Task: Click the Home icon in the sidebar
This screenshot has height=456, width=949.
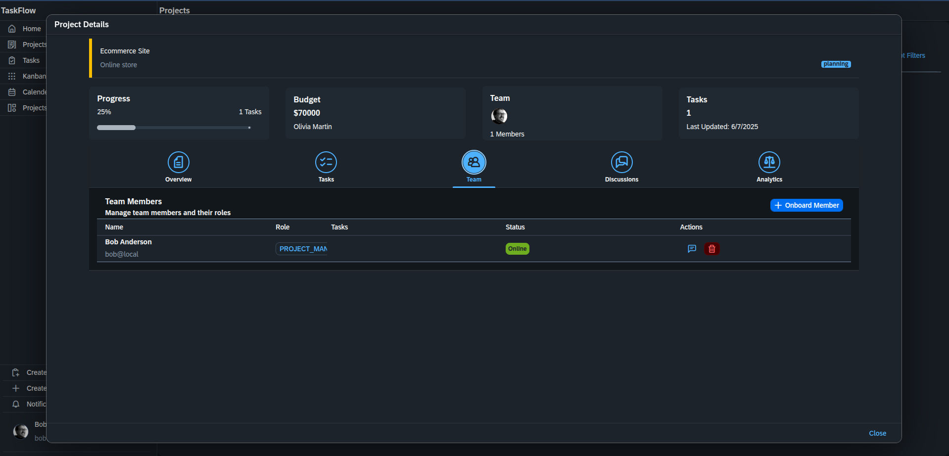Action: click(12, 29)
